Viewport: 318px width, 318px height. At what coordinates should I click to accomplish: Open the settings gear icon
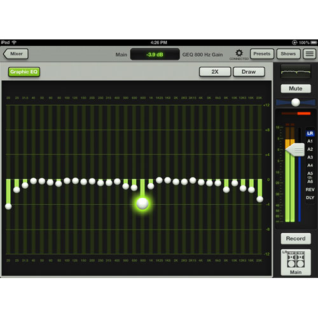(239, 53)
